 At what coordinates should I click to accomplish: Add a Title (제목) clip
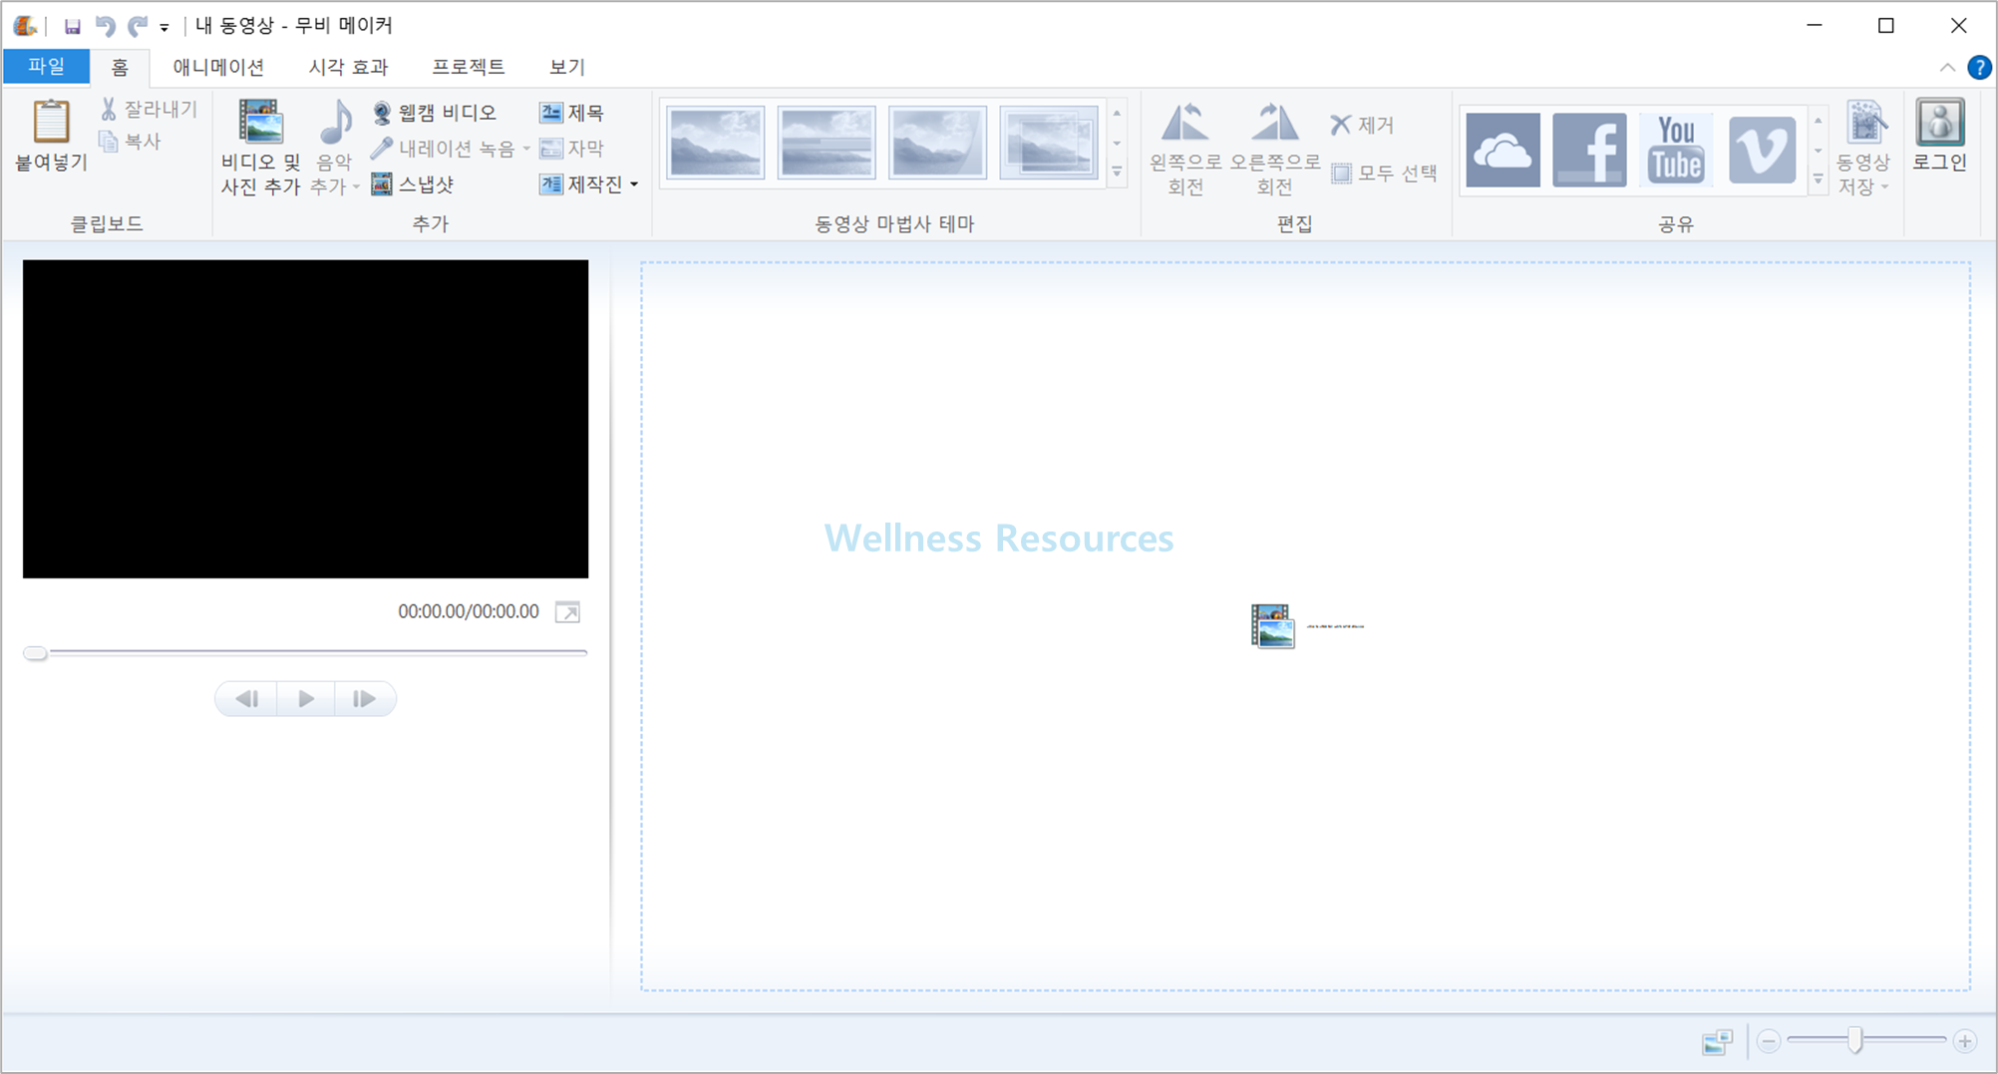tap(571, 113)
